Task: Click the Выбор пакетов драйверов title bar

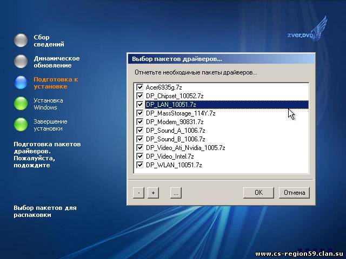Action: [x=221, y=59]
